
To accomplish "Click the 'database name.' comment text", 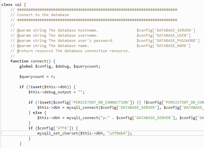I will 73,46.
